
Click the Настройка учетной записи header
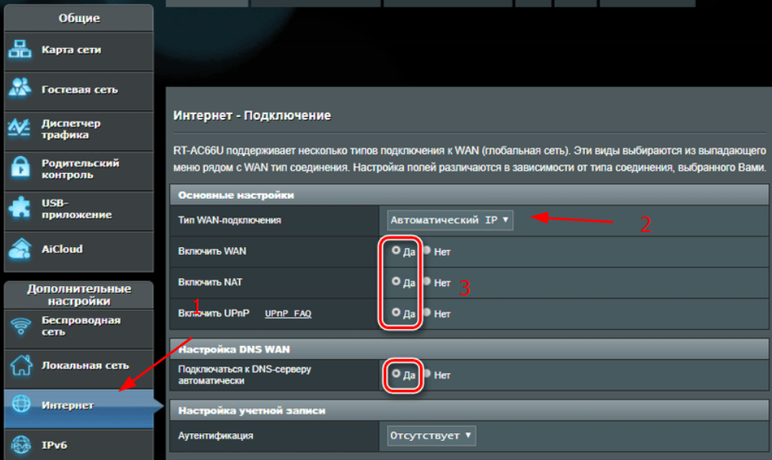coord(468,410)
